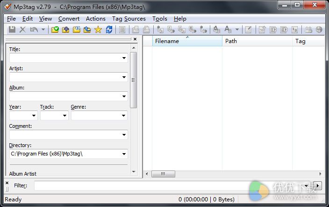Click the file list scroll-right arrow
329x207 pixels.
pos(320,174)
